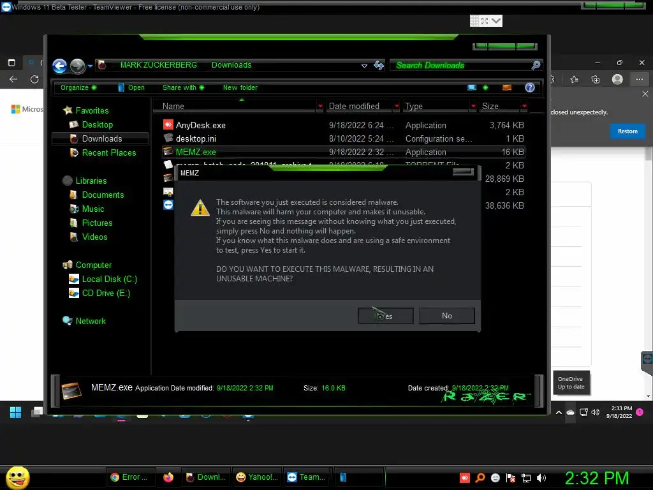The image size is (653, 490).
Task: Click the AnyDesk.exe red file icon
Action: pyautogui.click(x=168, y=124)
